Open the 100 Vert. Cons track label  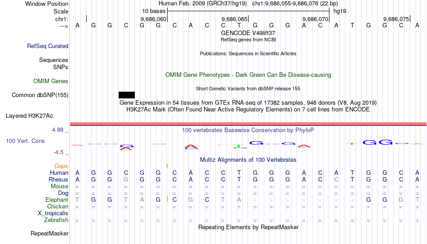25,141
